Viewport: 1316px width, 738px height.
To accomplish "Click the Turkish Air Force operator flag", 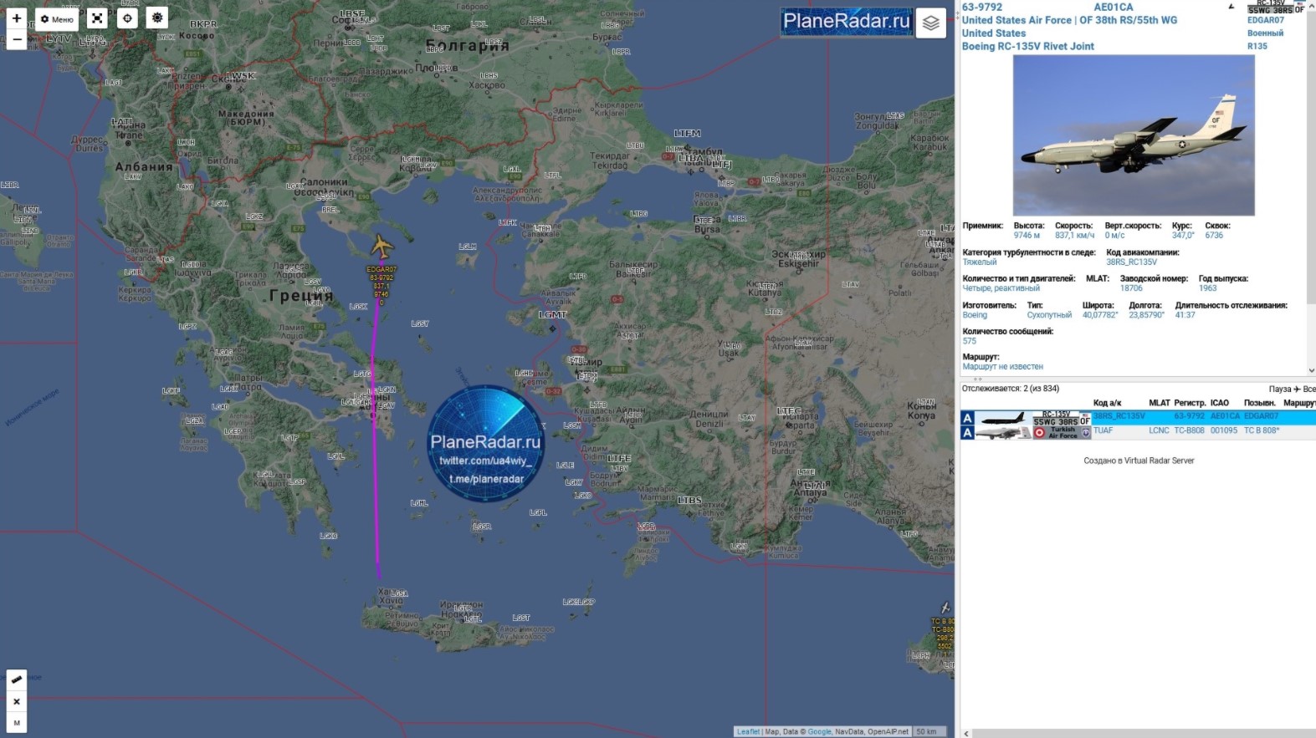I will pyautogui.click(x=1062, y=432).
